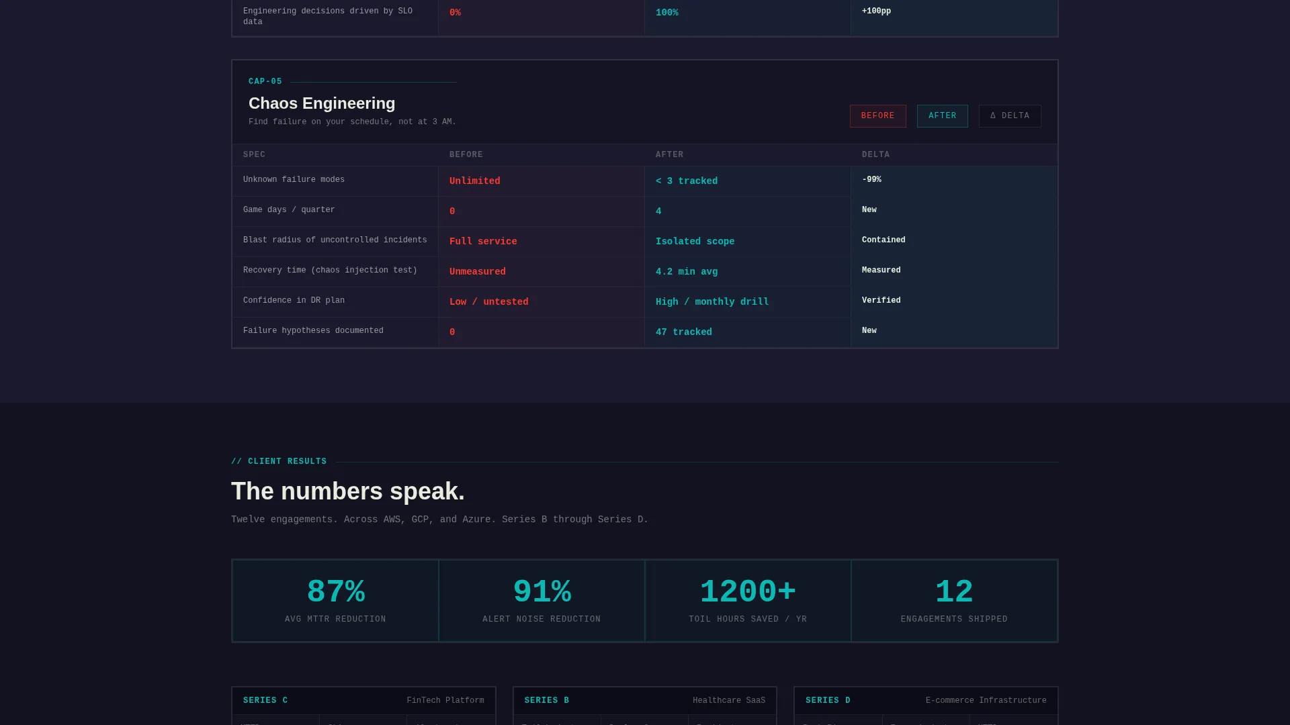Click the 'High / monthly drill' value
The image size is (1290, 725).
pos(712,302)
